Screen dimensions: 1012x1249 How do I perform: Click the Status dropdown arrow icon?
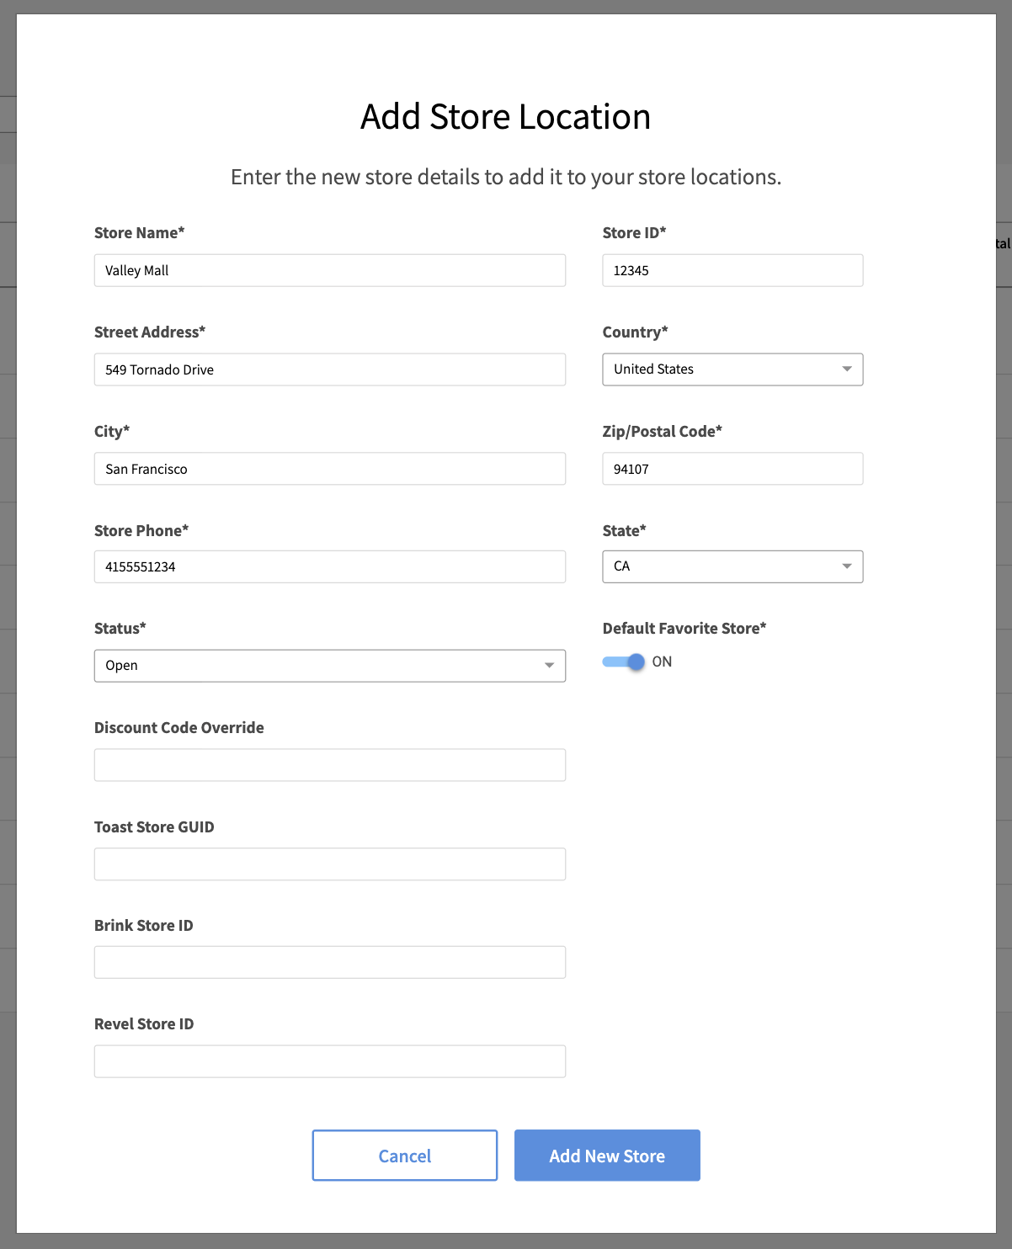point(549,666)
